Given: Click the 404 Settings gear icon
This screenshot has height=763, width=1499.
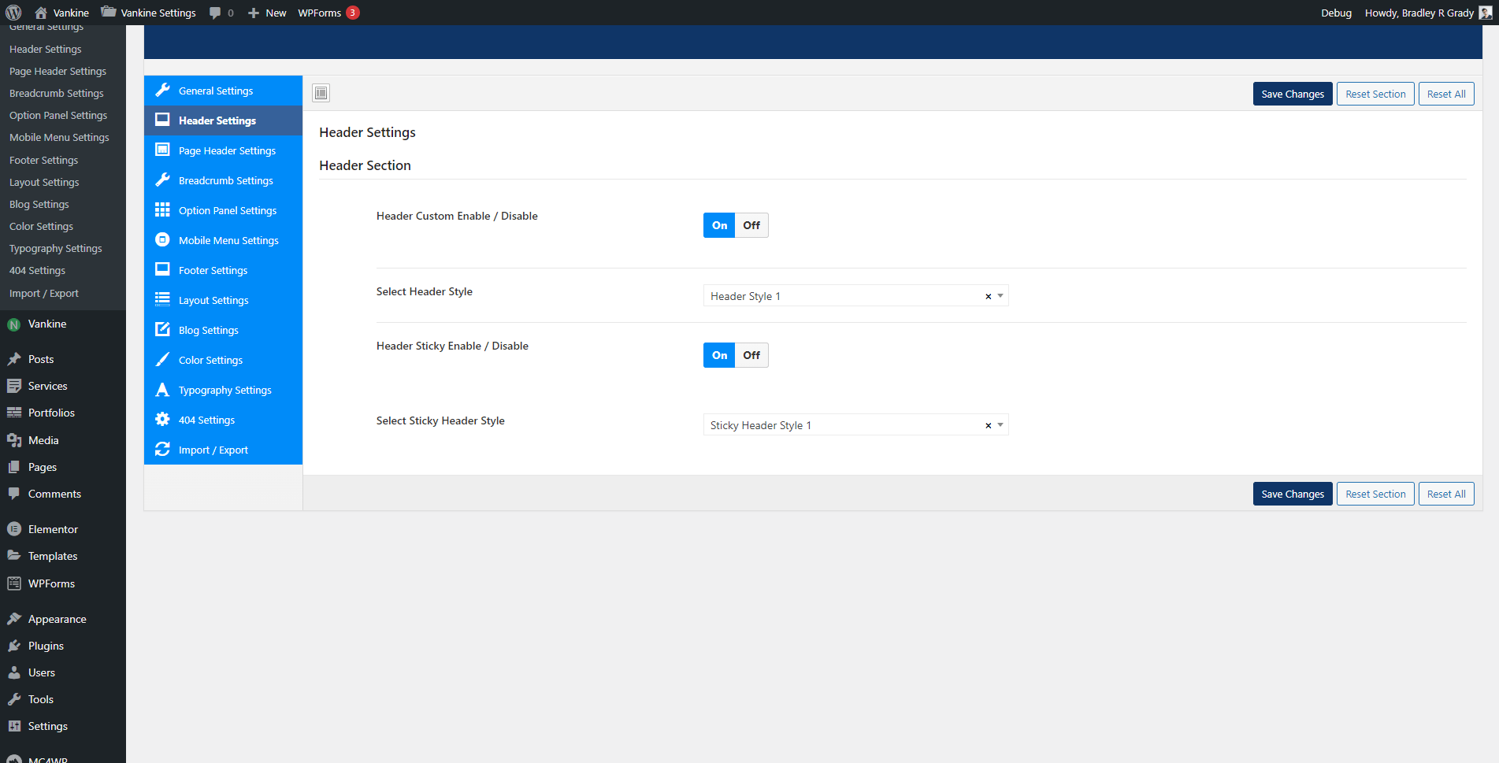Looking at the screenshot, I should coord(162,420).
